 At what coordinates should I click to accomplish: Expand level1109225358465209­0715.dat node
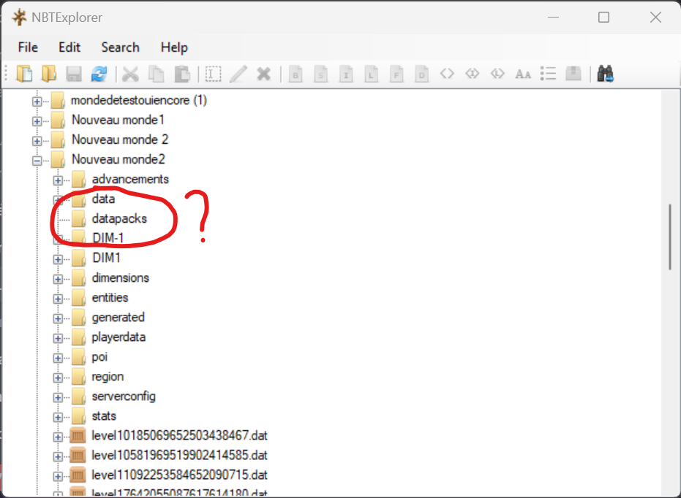[58, 476]
